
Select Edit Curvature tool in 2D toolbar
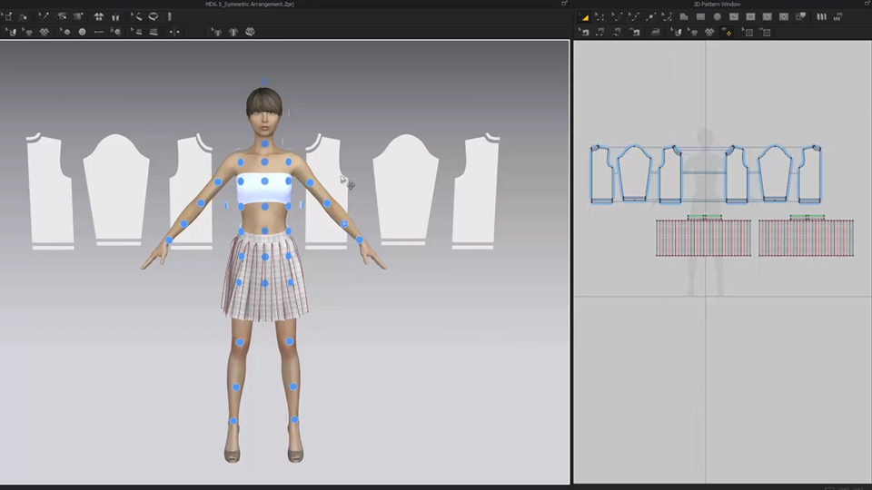coord(617,17)
